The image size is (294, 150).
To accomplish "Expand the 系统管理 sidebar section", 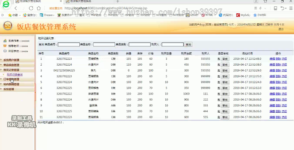I will [8, 89].
